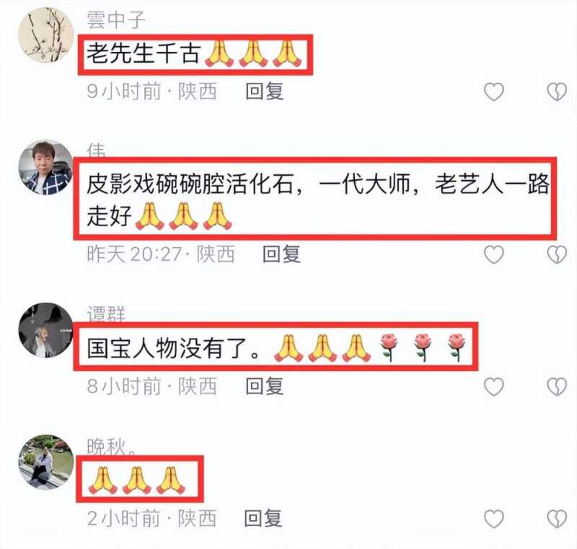Tap broken heart on 晚秋。's comment
The height and width of the screenshot is (549, 577).
(557, 519)
